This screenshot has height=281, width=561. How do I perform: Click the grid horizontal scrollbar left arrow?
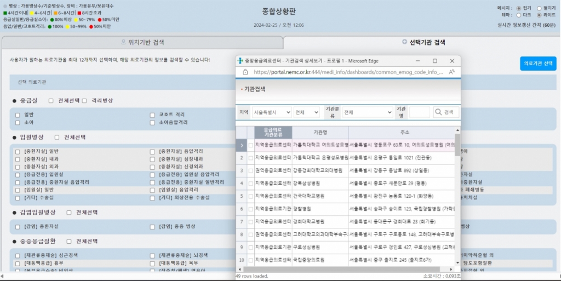(240, 269)
